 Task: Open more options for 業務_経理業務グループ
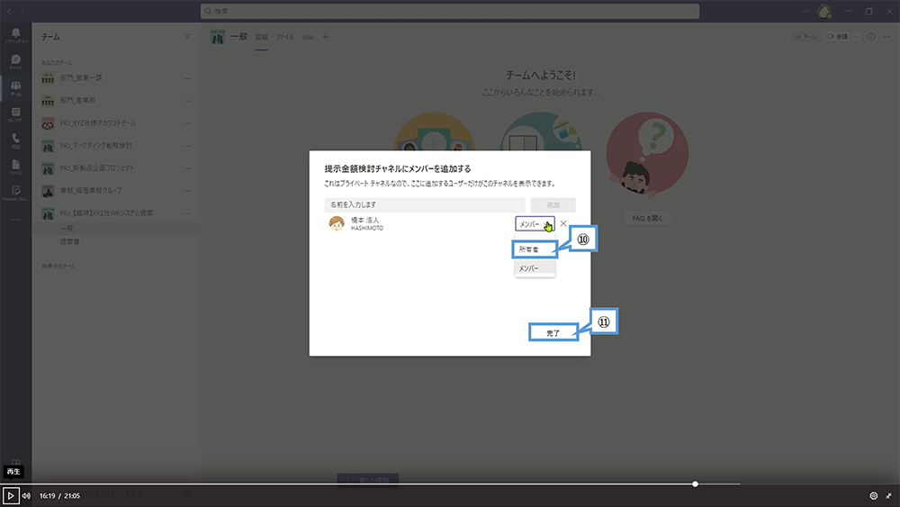pos(187,191)
